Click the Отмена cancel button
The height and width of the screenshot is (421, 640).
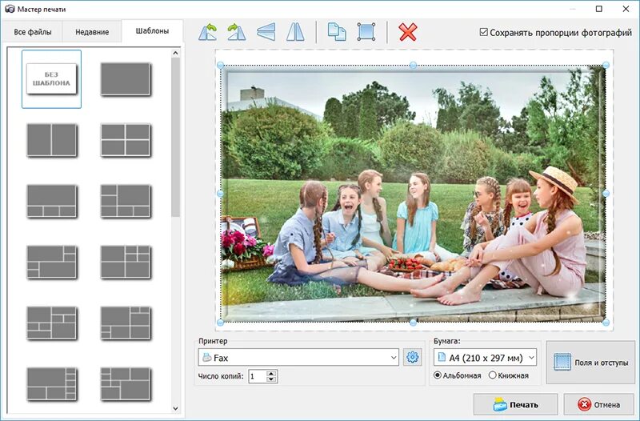pos(598,405)
